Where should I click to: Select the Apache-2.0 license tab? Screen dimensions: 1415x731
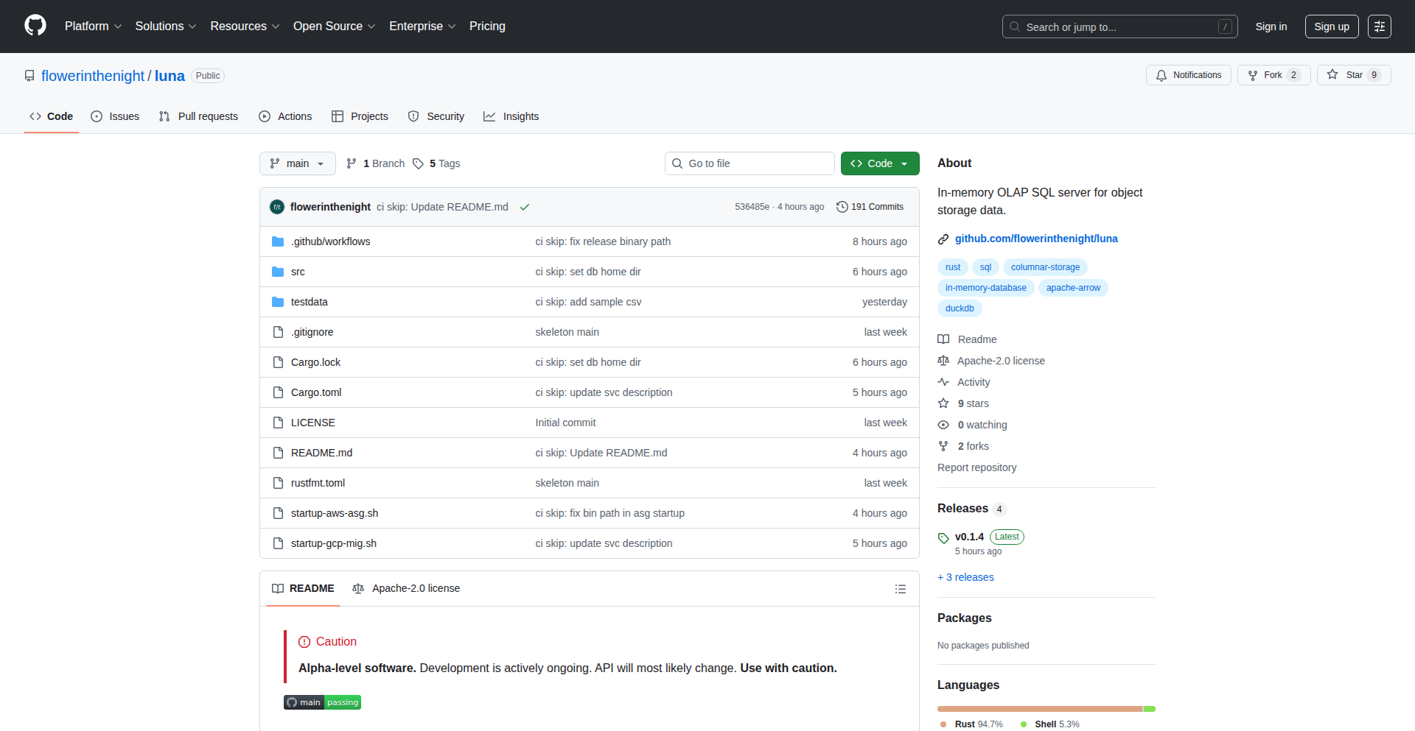click(x=406, y=588)
